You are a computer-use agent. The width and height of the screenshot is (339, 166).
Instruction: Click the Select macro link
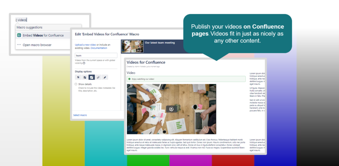[x=80, y=115]
